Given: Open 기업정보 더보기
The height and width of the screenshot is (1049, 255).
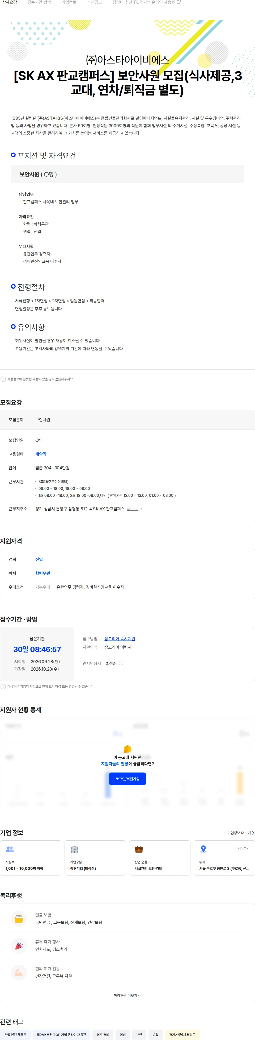Looking at the screenshot, I should [240, 833].
